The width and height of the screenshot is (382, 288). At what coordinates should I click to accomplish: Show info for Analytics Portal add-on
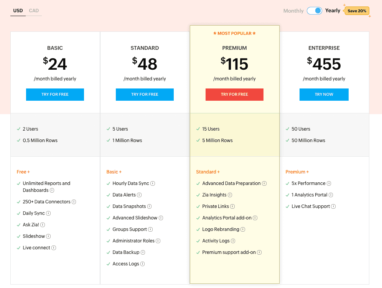click(255, 218)
